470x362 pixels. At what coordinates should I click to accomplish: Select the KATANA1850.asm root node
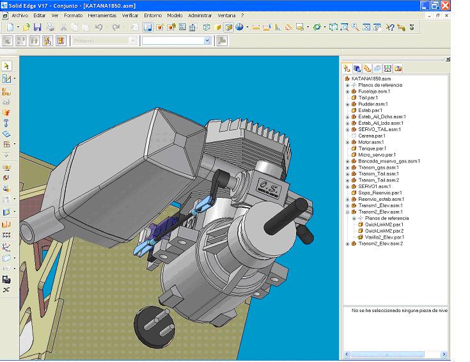[371, 79]
